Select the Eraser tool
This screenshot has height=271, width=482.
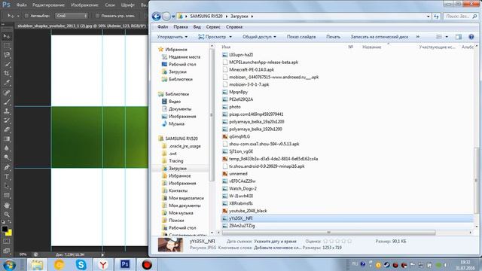7,129
